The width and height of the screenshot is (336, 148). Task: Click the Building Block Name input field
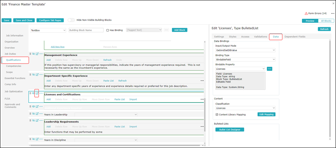pyautogui.click(x=86, y=30)
